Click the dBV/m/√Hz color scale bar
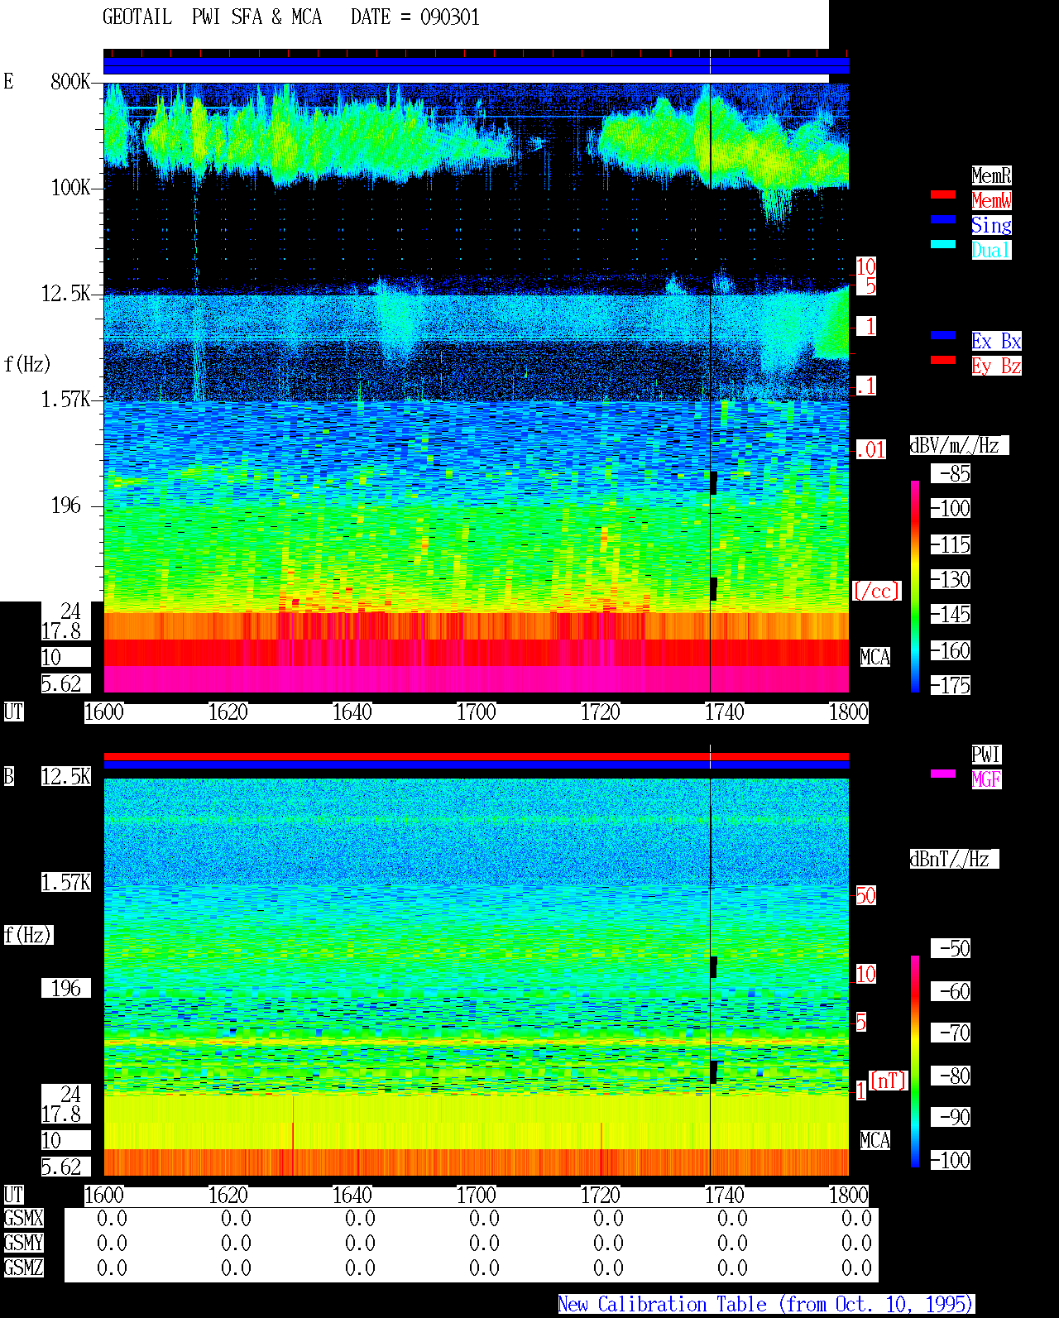1059x1318 pixels. [x=915, y=586]
